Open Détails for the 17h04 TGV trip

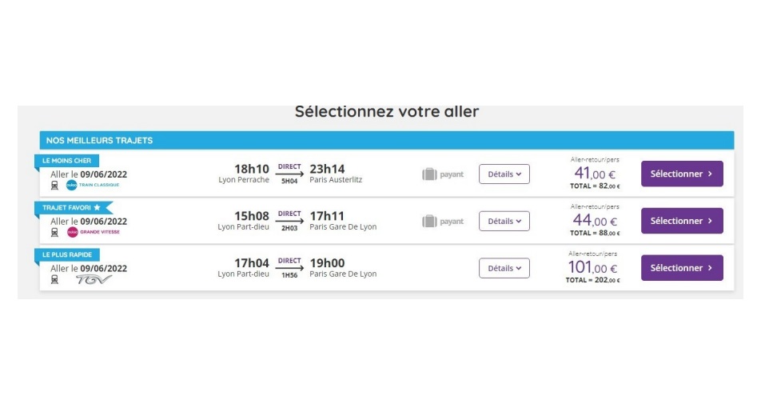504,269
